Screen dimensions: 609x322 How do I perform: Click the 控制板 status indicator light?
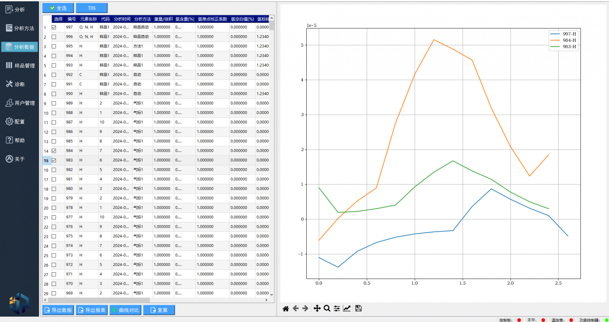(519, 320)
